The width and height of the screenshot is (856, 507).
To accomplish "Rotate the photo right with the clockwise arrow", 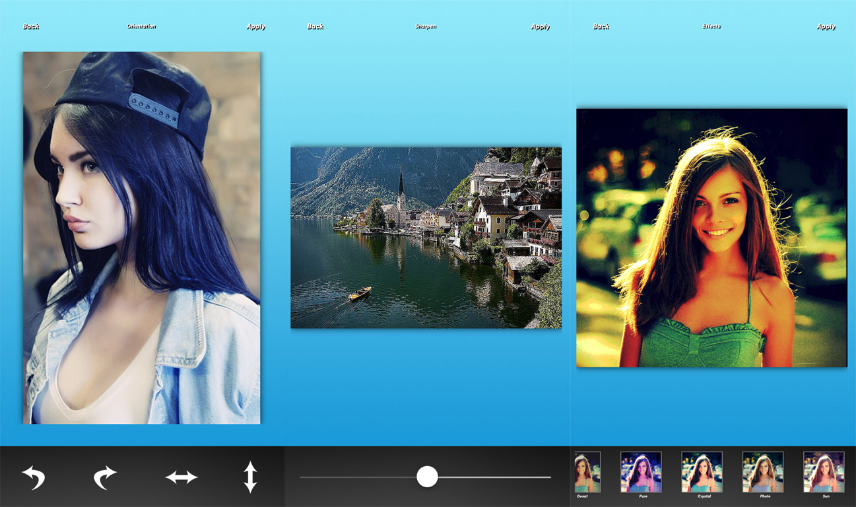I will tap(104, 477).
